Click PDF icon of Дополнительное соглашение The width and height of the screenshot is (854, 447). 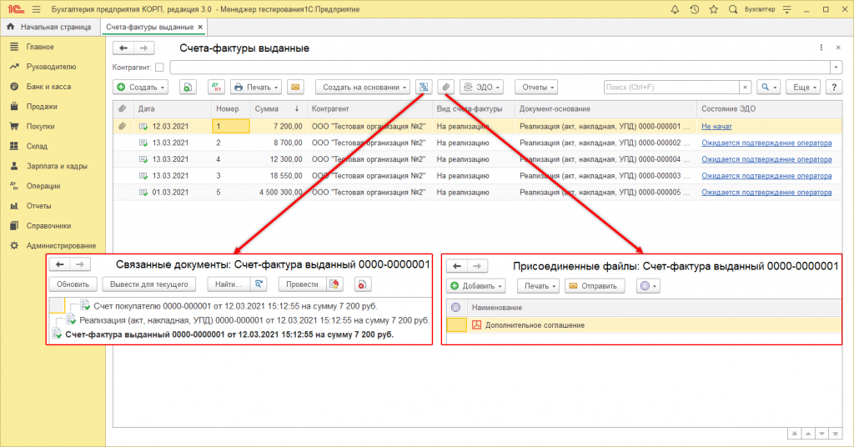tap(476, 325)
